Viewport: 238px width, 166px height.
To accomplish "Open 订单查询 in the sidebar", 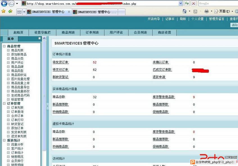I will click(17, 112).
